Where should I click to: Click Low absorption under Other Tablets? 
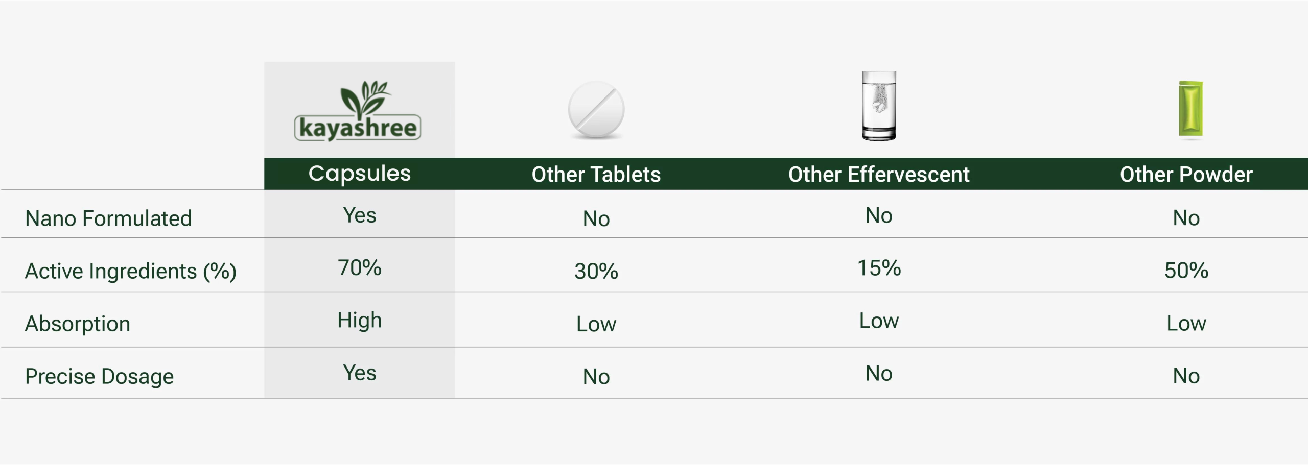(x=596, y=324)
